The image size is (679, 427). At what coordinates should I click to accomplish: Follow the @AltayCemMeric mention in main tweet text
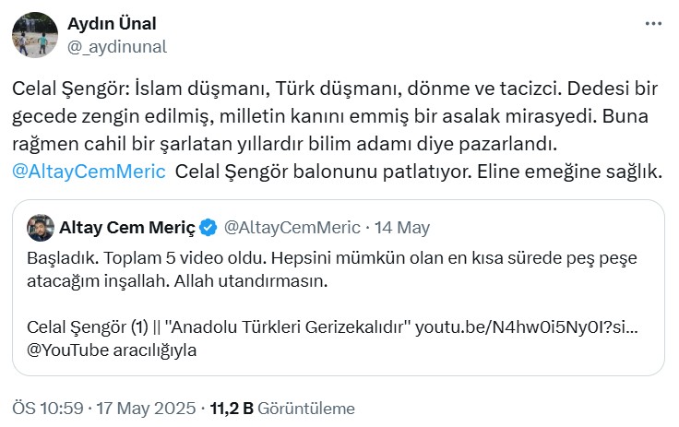pyautogui.click(x=89, y=171)
